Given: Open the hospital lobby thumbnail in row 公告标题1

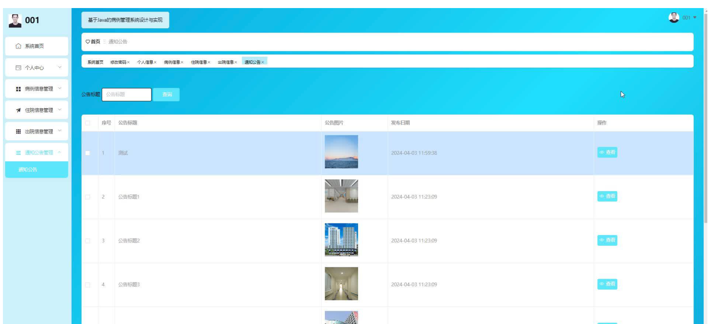Looking at the screenshot, I should click(341, 196).
